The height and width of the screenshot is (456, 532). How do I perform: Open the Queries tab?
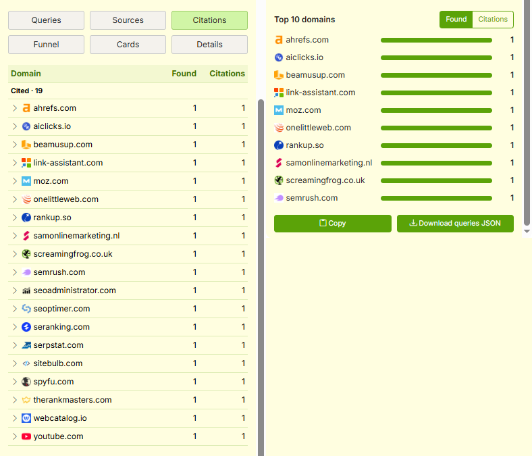[x=46, y=20]
